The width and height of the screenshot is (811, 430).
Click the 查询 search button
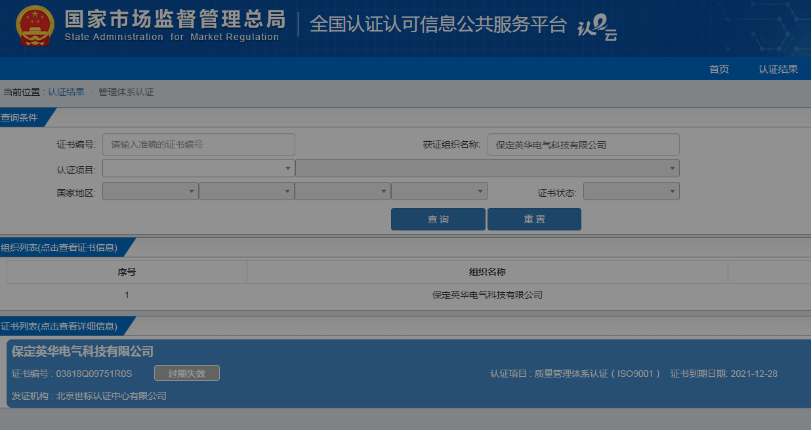438,219
